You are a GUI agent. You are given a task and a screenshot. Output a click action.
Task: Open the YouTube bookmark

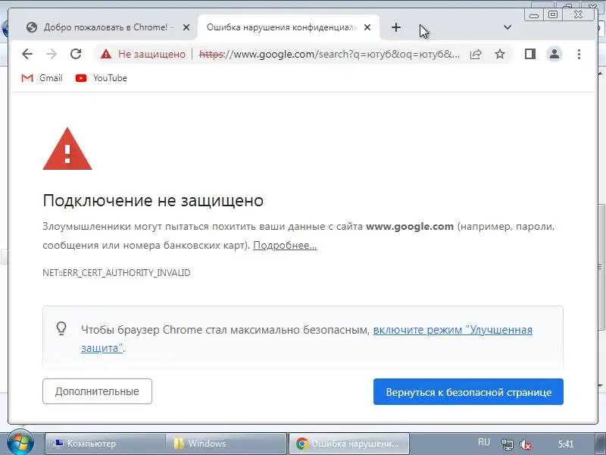point(102,78)
